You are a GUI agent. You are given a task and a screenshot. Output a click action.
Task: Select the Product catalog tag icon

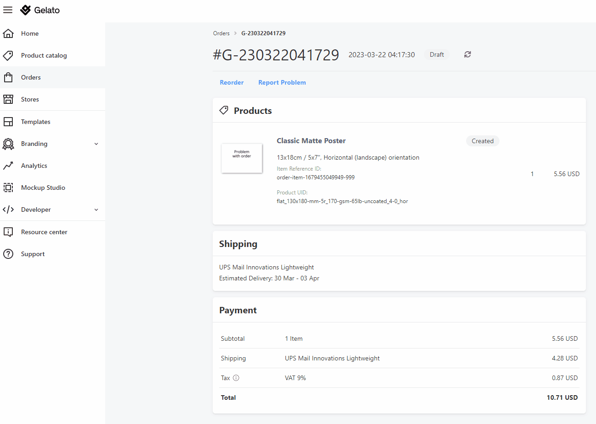pos(8,55)
